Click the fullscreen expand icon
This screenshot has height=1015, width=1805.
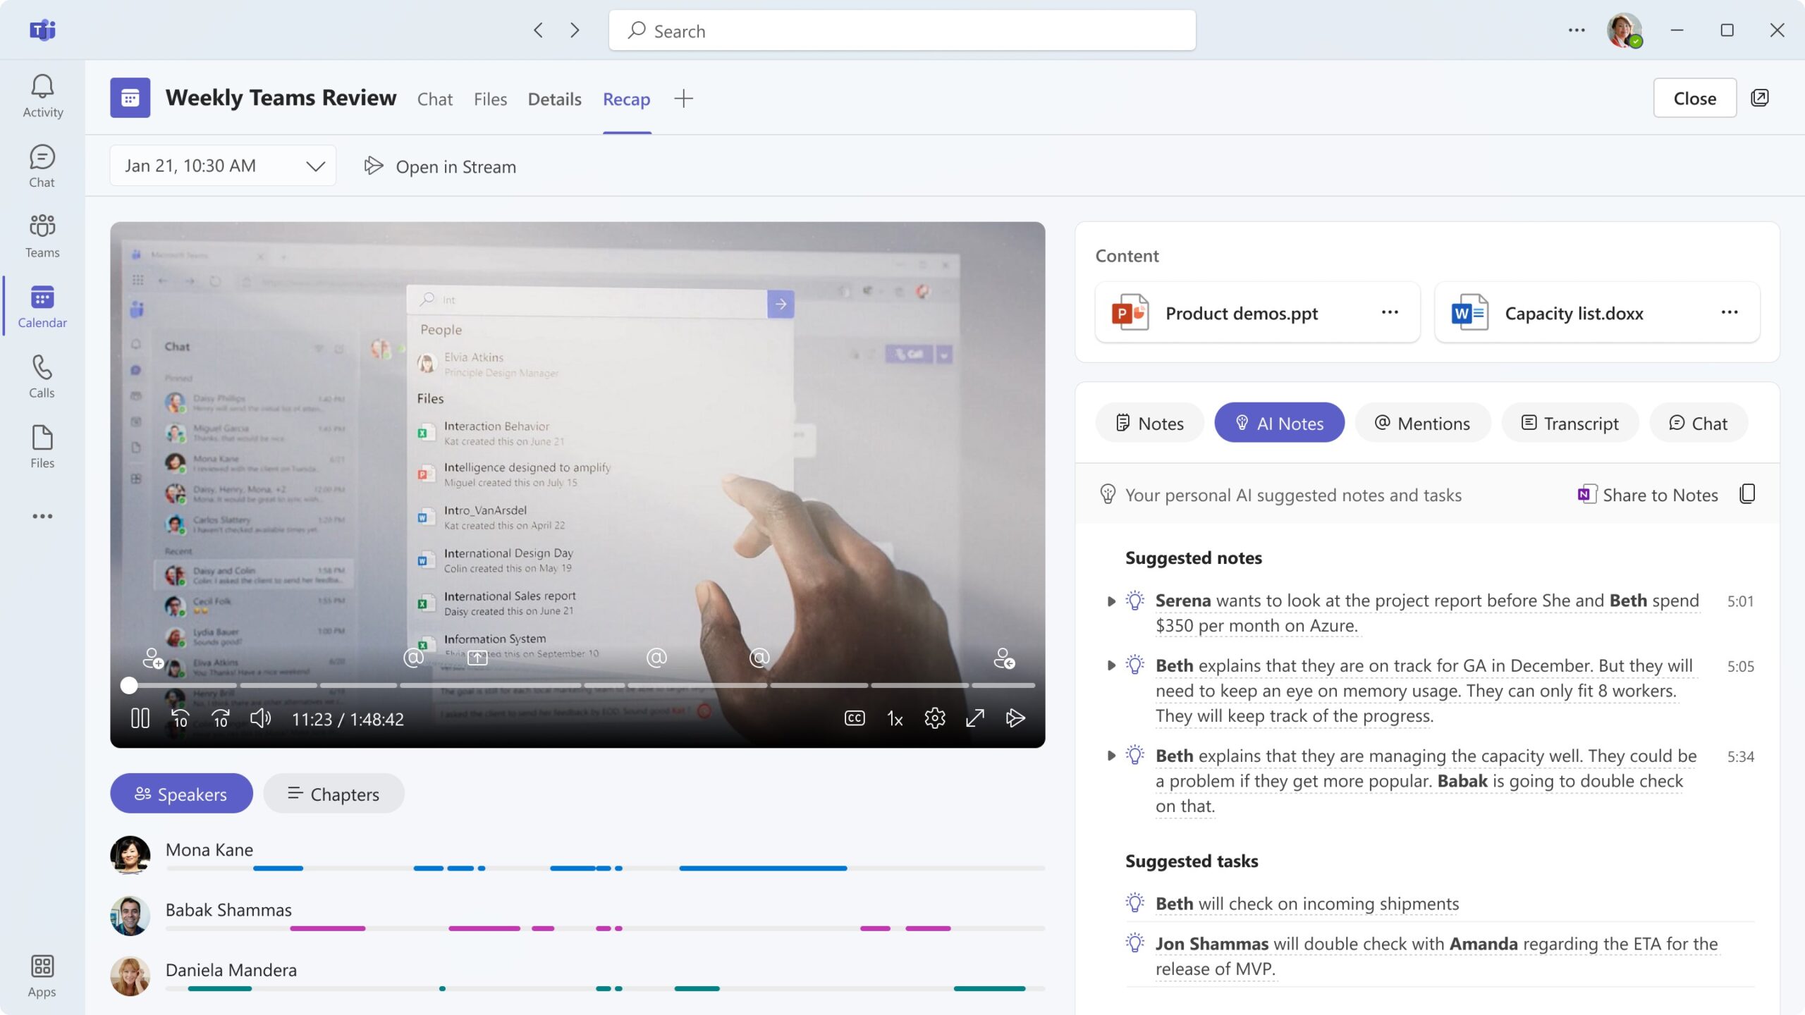pos(977,718)
